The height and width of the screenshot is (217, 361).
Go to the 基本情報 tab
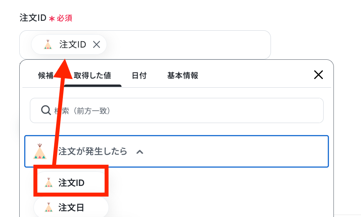[x=182, y=75]
